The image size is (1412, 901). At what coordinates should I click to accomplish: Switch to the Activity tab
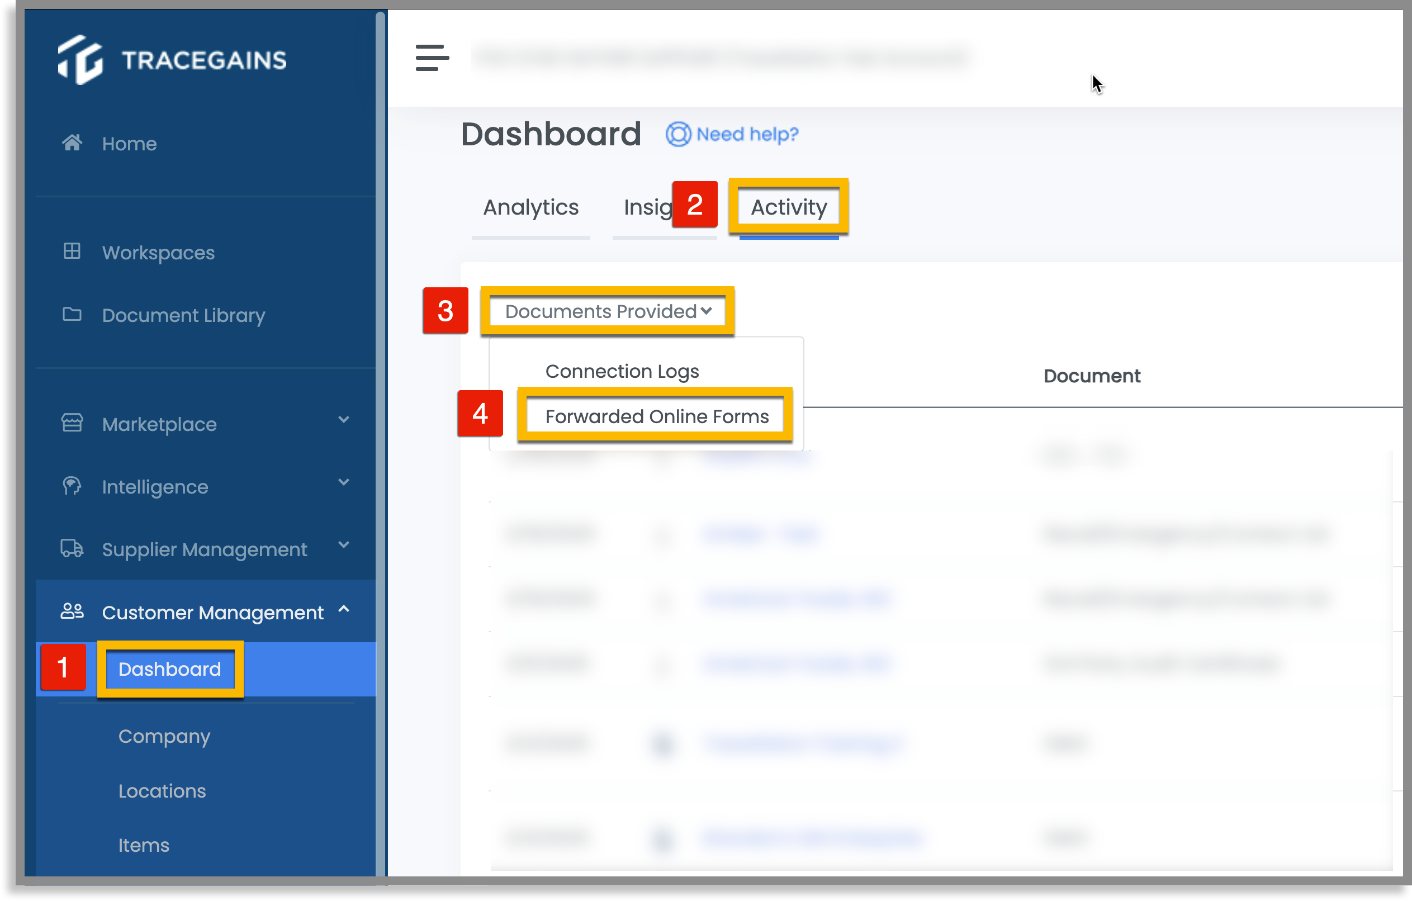coord(789,207)
